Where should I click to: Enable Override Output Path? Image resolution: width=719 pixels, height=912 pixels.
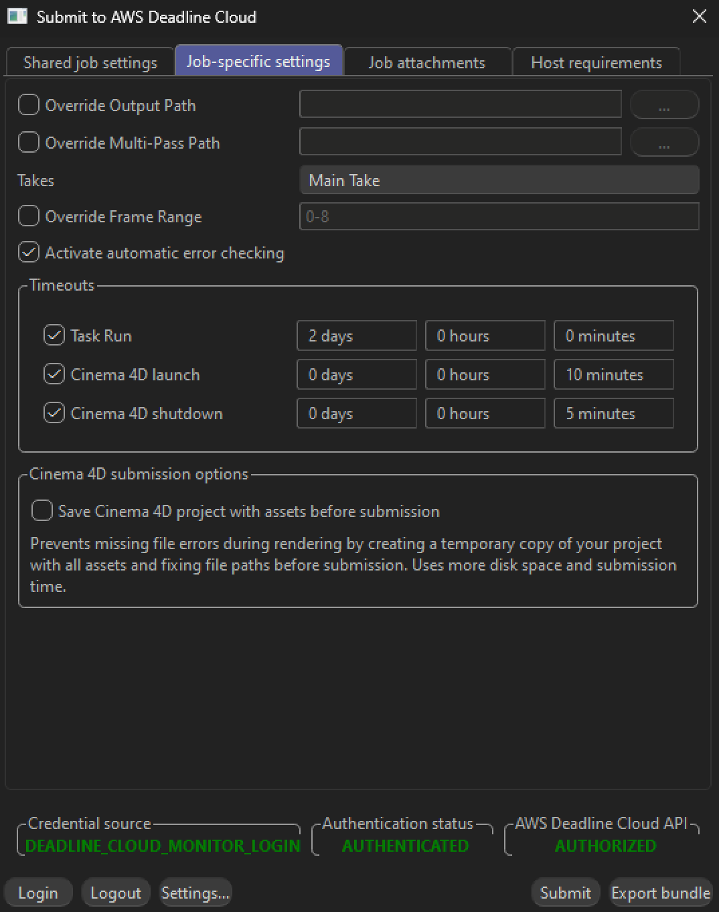(28, 104)
